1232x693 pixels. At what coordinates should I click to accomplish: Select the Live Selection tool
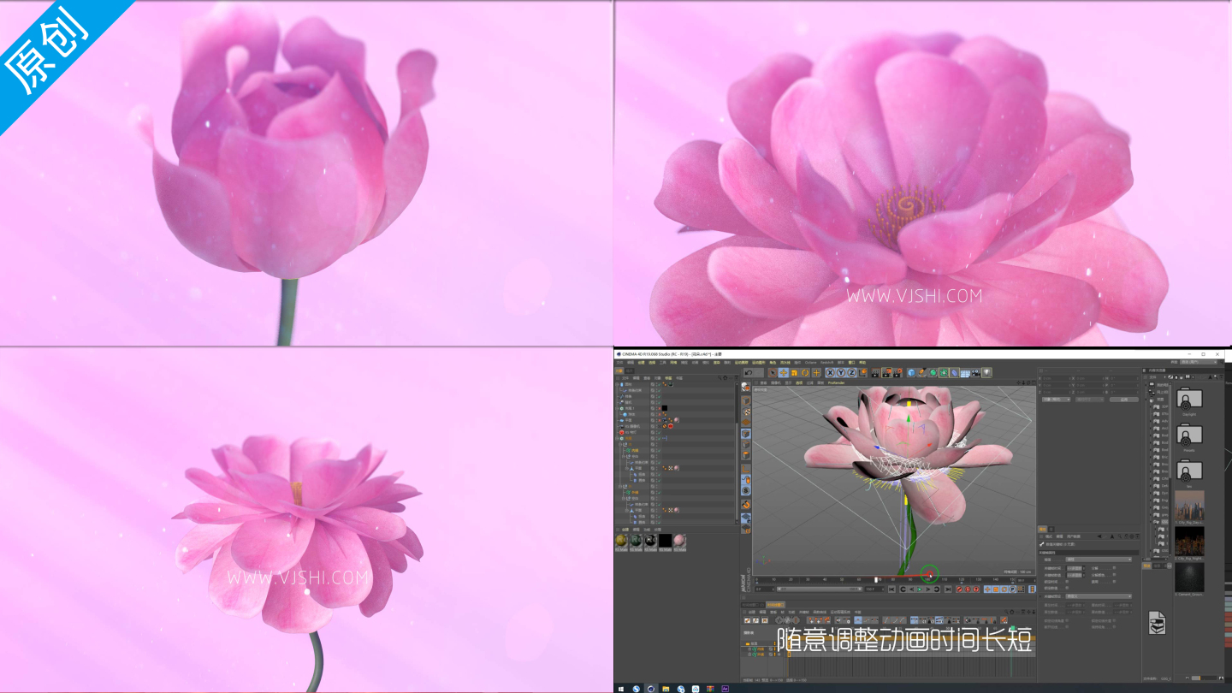tap(773, 372)
